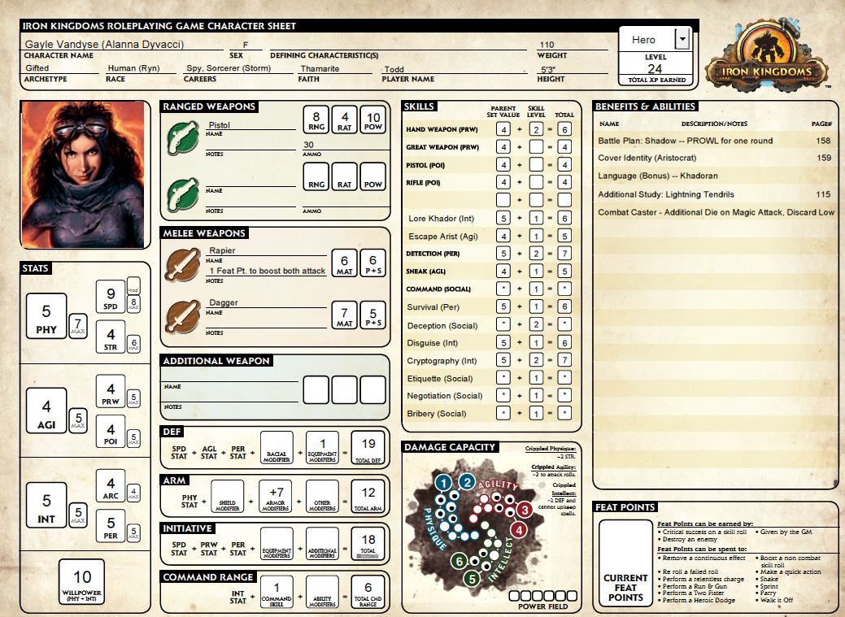
Task: Click the blue Physique circle numbered 1
Action: point(443,483)
